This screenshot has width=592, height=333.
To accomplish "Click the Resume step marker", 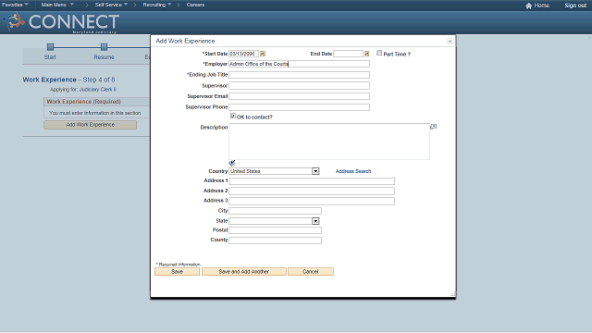I will click(104, 47).
